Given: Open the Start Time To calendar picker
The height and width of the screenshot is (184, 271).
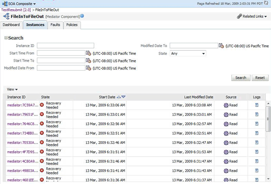Looking at the screenshot, I should 88,60.
